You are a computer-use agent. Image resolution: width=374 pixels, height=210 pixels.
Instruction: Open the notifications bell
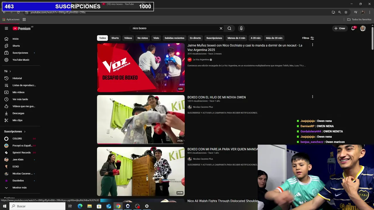click(x=353, y=28)
